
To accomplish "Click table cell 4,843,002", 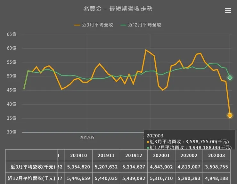I will 161,167.
